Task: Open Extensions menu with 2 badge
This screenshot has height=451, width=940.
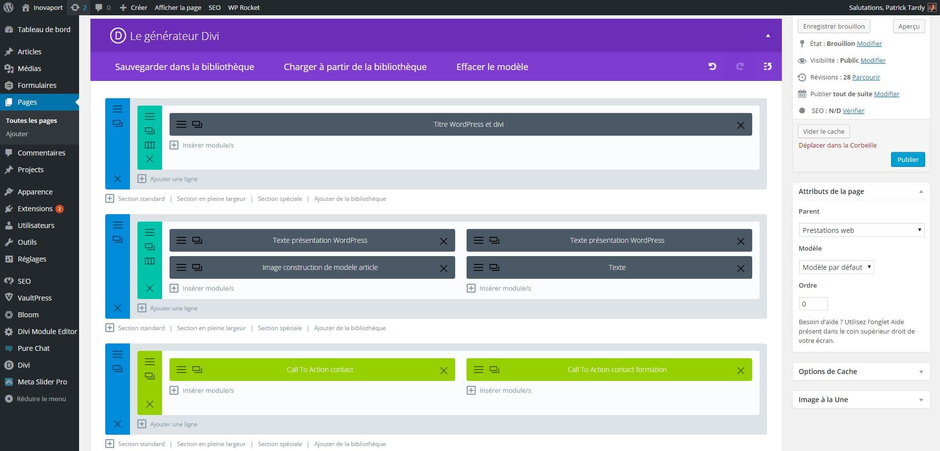Action: click(40, 209)
